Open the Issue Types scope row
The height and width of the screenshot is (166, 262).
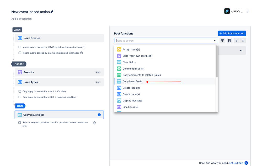(59, 82)
